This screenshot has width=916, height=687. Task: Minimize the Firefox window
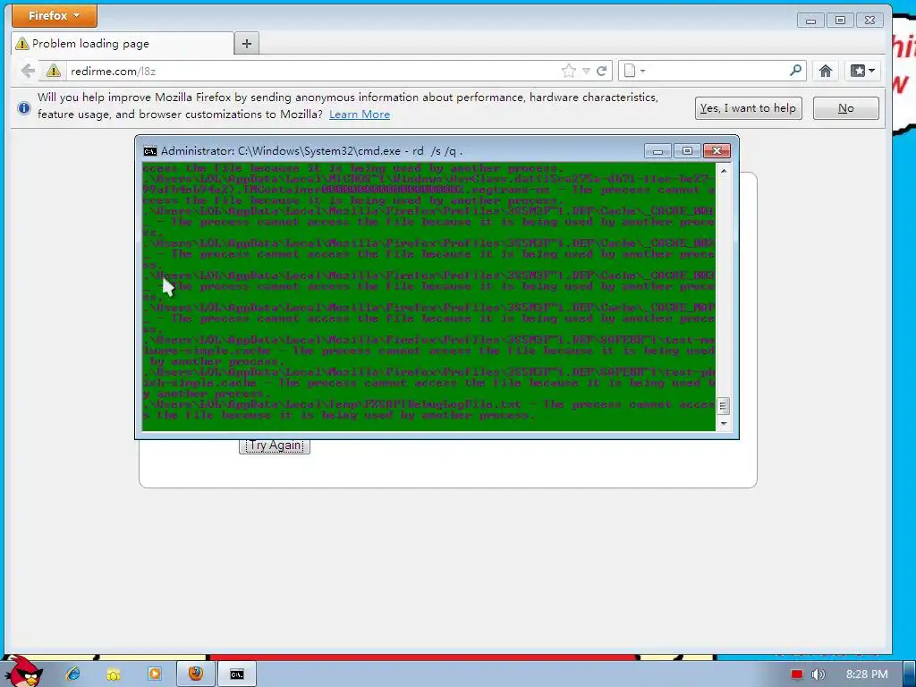810,21
